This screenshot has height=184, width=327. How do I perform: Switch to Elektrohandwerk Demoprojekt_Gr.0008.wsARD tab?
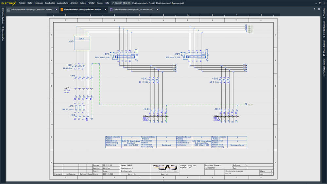[x=133, y=10]
